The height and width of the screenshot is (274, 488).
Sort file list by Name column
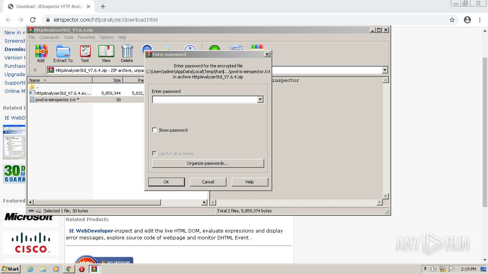pyautogui.click(x=60, y=80)
